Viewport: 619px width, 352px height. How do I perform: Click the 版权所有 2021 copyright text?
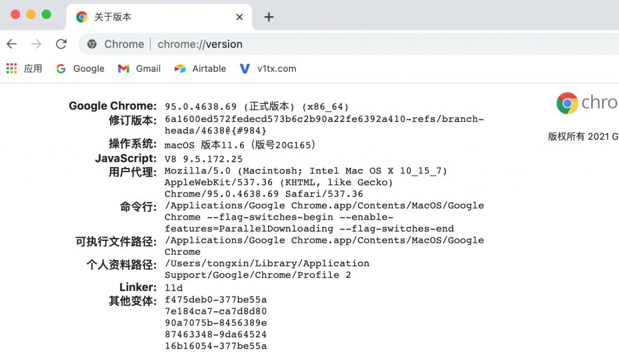pos(583,137)
